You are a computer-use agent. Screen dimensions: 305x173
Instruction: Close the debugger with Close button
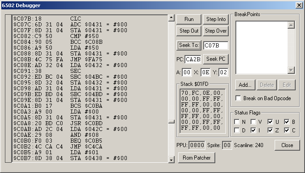click(287, 145)
